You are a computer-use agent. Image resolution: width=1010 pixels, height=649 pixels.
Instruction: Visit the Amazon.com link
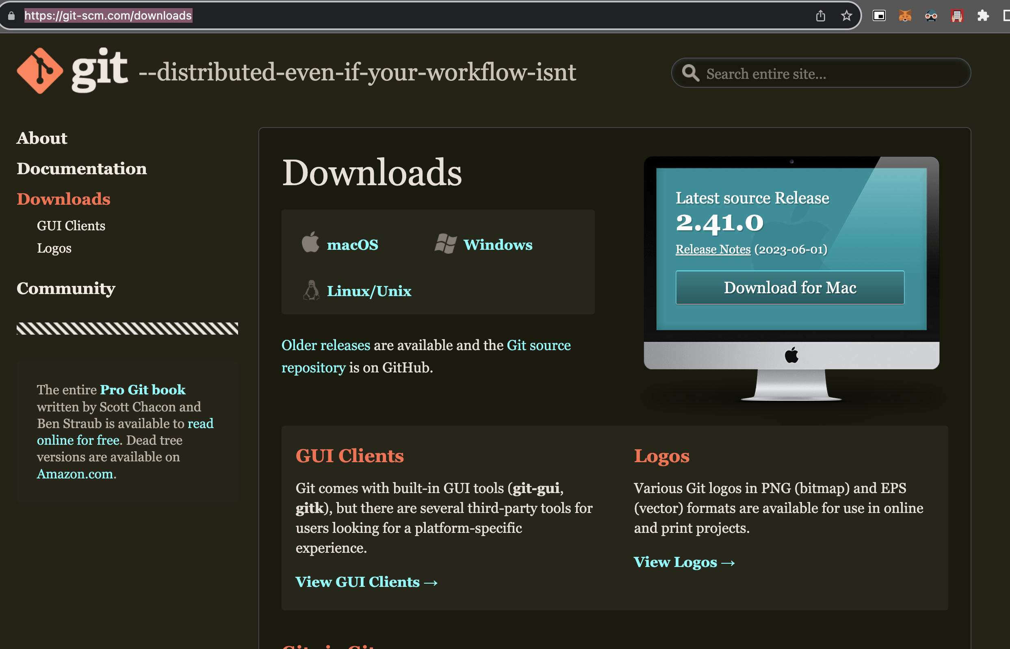click(x=75, y=474)
